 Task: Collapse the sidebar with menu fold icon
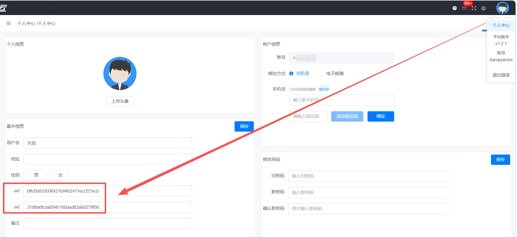[8, 24]
